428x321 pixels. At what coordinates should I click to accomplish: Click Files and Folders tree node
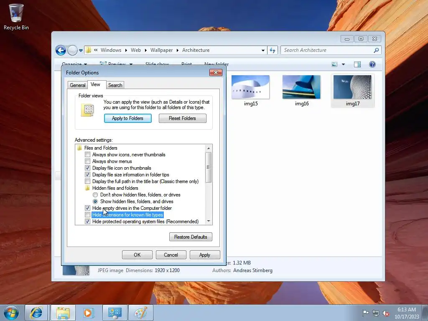[101, 148]
